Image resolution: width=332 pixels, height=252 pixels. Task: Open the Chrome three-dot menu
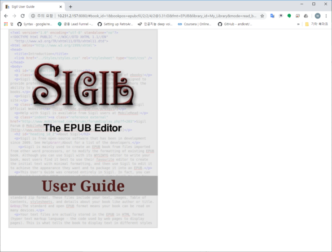click(x=326, y=16)
